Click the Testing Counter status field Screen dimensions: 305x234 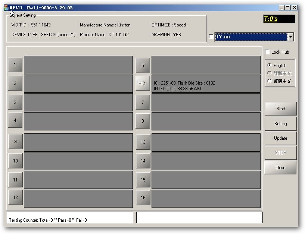pyautogui.click(x=70, y=218)
